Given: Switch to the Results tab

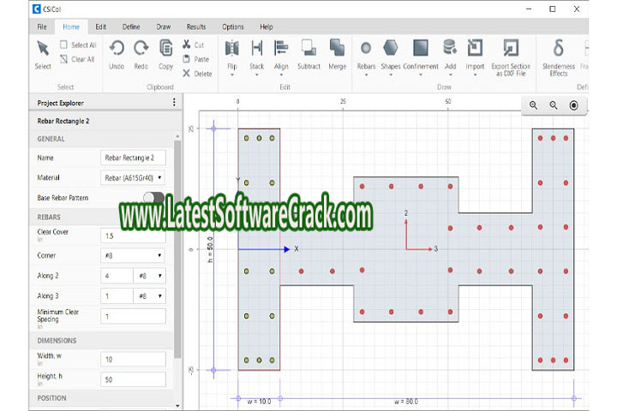Looking at the screenshot, I should [195, 27].
